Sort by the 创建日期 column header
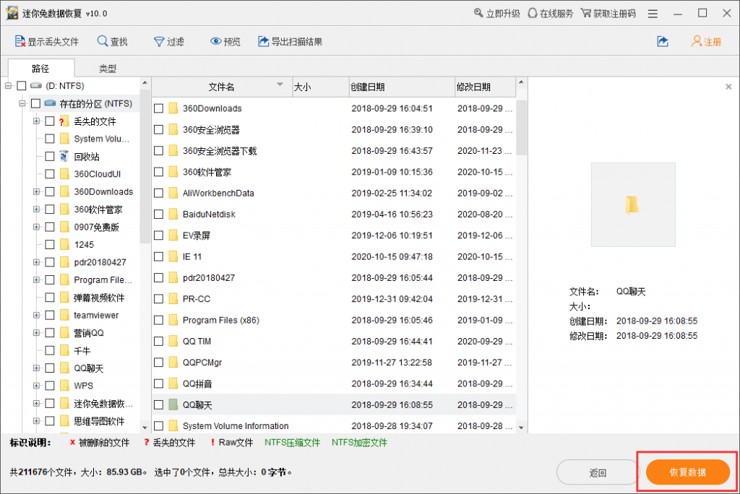This screenshot has width=740, height=494. [x=402, y=87]
